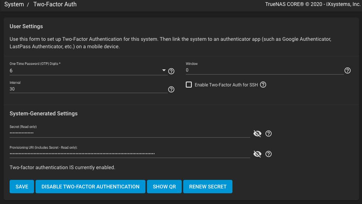Viewport: 362px width, 204px height.
Task: Show QR code for authenticator
Action: point(164,187)
